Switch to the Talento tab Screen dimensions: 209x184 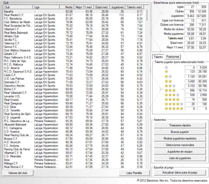point(158,57)
